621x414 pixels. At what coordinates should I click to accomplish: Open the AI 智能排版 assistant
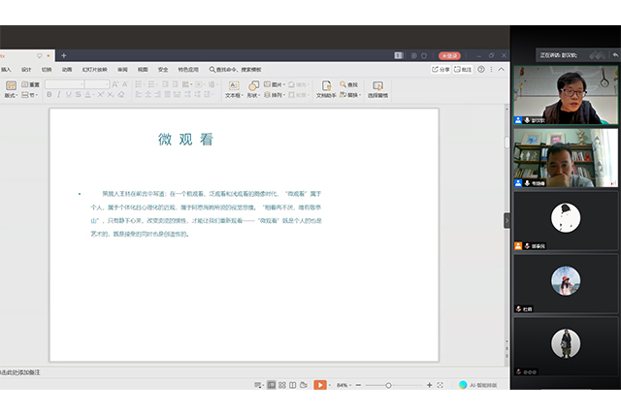[x=478, y=385]
